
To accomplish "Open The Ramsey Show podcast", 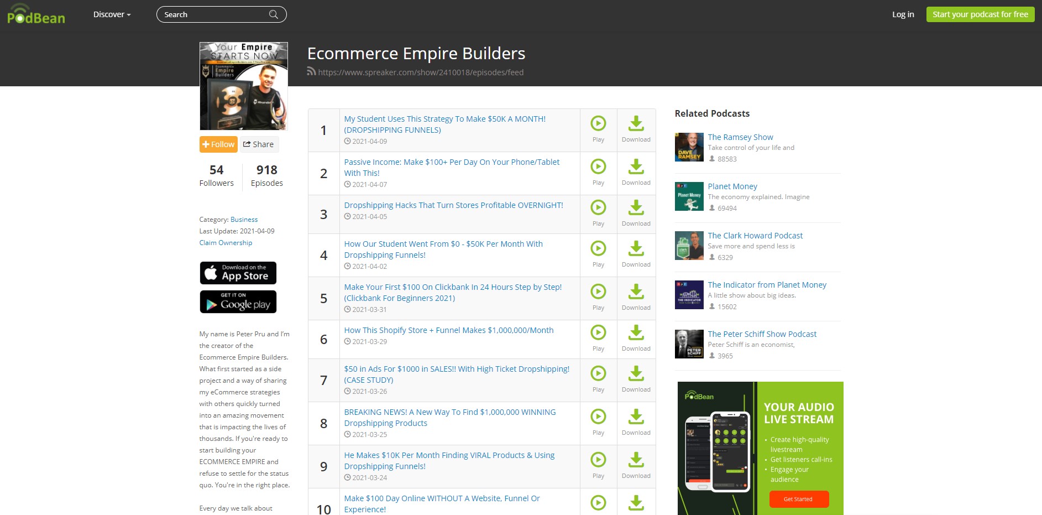I will [x=740, y=137].
